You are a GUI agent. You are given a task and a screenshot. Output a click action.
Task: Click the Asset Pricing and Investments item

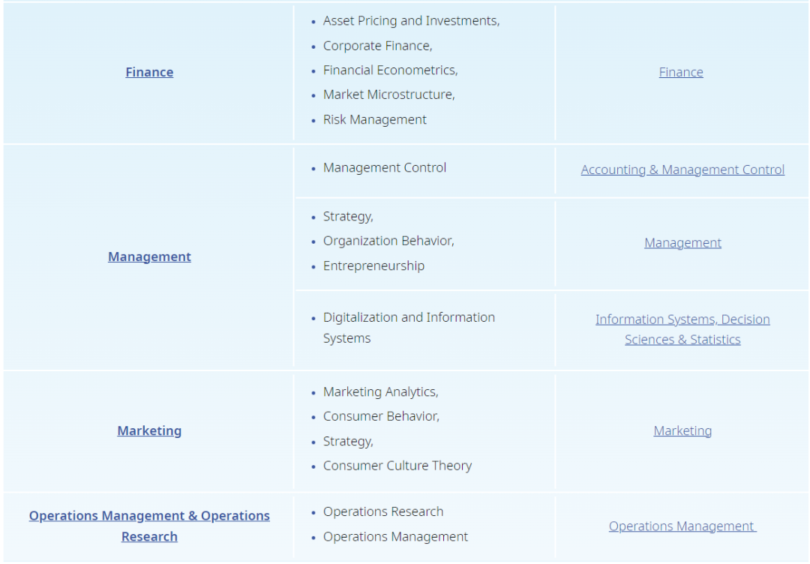(411, 21)
